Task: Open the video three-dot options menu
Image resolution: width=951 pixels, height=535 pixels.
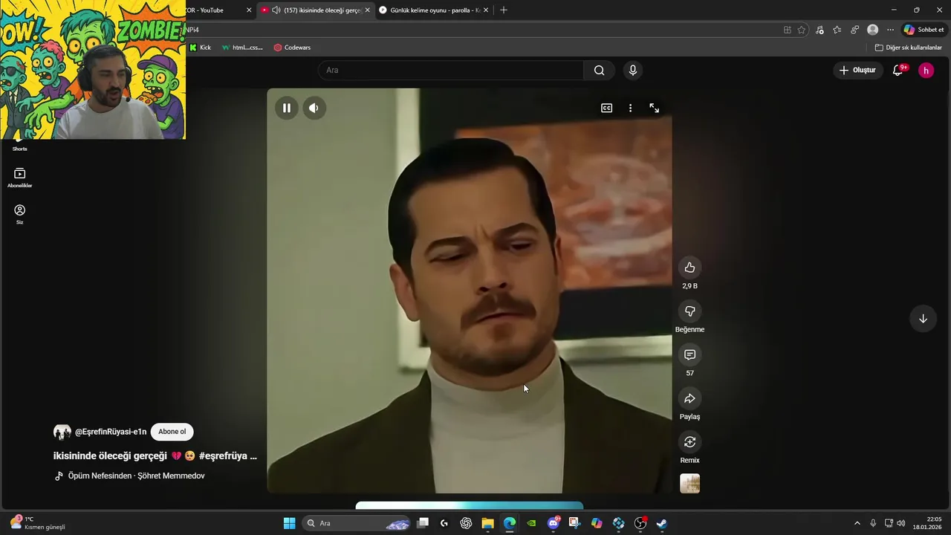Action: [630, 108]
